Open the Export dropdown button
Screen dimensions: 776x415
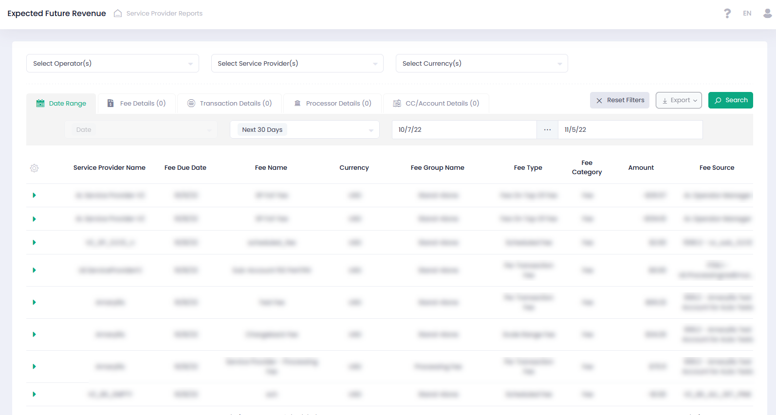[x=679, y=100]
